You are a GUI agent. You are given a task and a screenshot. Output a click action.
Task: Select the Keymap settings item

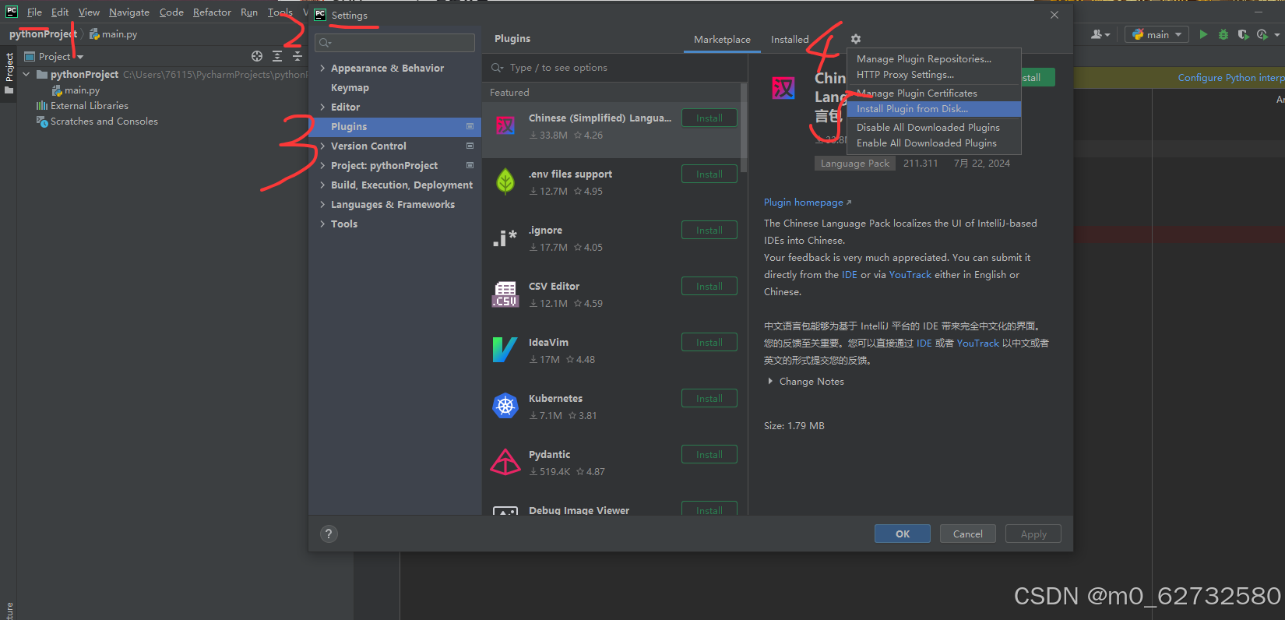(x=350, y=87)
